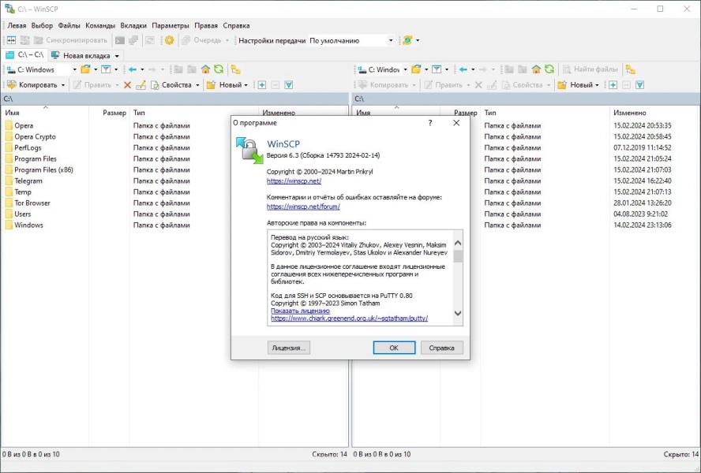The height and width of the screenshot is (473, 701).
Task: Click the Справка button in dialog
Action: click(x=442, y=348)
